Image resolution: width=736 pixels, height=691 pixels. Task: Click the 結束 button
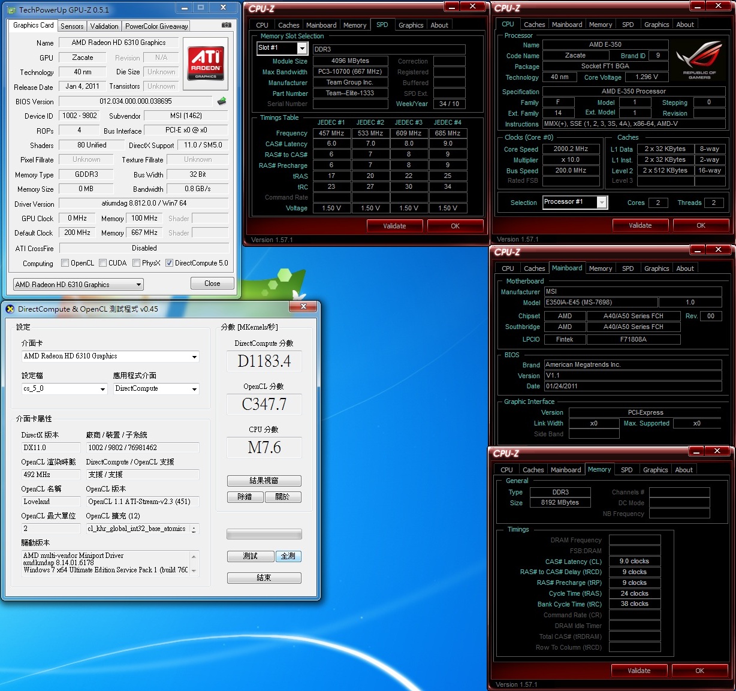(264, 578)
